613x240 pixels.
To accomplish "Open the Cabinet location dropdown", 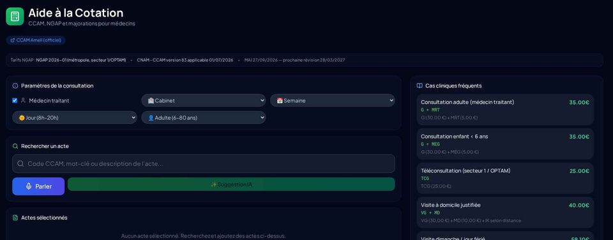I will pos(203,100).
